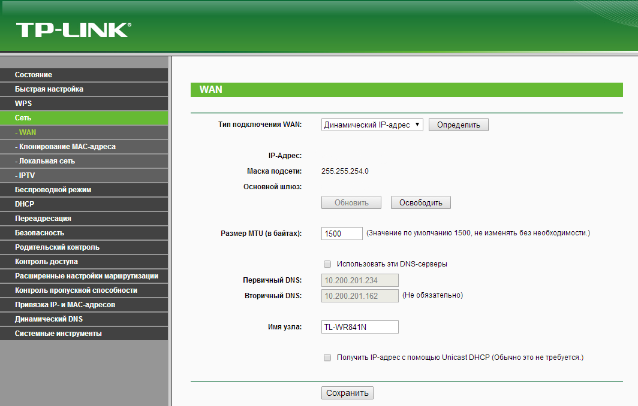Click the TP-LINK logo
The height and width of the screenshot is (406, 638).
[73, 30]
